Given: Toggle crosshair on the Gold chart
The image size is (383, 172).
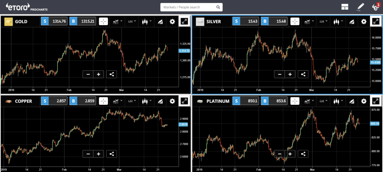Looking at the screenshot, I should [x=104, y=22].
